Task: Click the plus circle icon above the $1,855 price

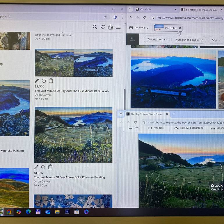Action: tap(43, 167)
